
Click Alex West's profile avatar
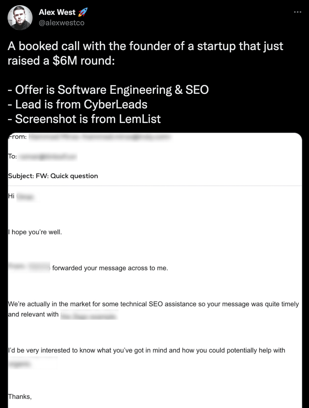click(x=20, y=17)
